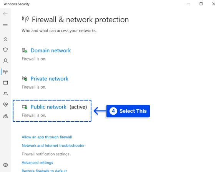Open Device security laptop icon

[x=5, y=94]
